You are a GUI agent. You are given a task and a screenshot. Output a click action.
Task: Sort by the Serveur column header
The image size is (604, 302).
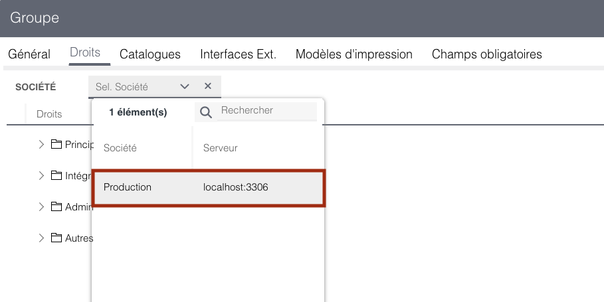(221, 148)
